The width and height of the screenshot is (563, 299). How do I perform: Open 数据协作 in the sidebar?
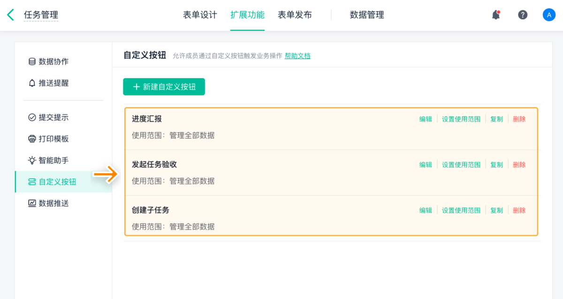pos(53,62)
